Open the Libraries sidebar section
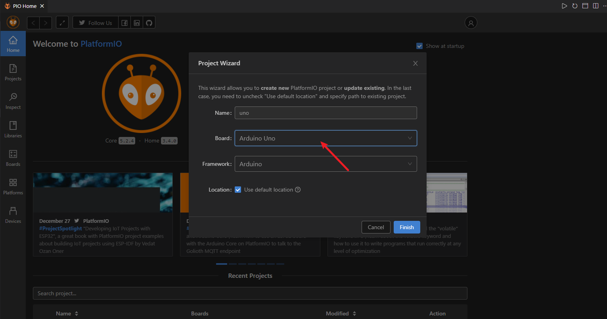The width and height of the screenshot is (607, 319). [x=13, y=129]
